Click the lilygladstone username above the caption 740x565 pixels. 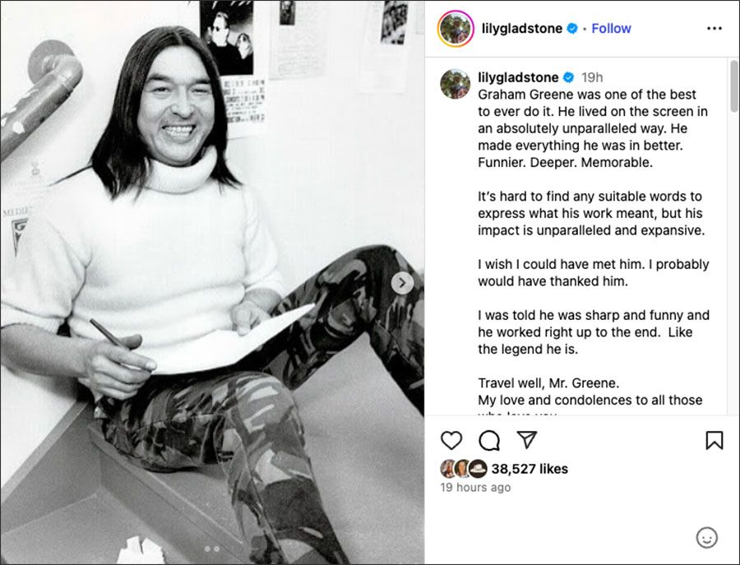point(517,77)
